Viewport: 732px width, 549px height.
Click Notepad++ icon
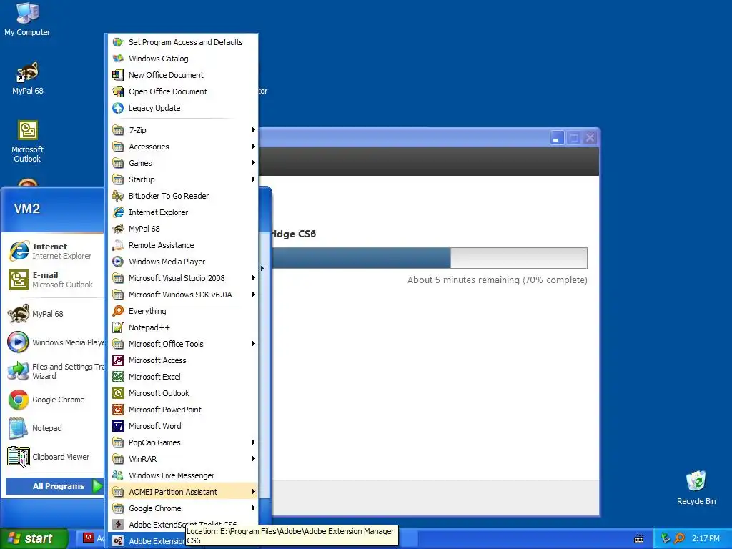coord(118,327)
